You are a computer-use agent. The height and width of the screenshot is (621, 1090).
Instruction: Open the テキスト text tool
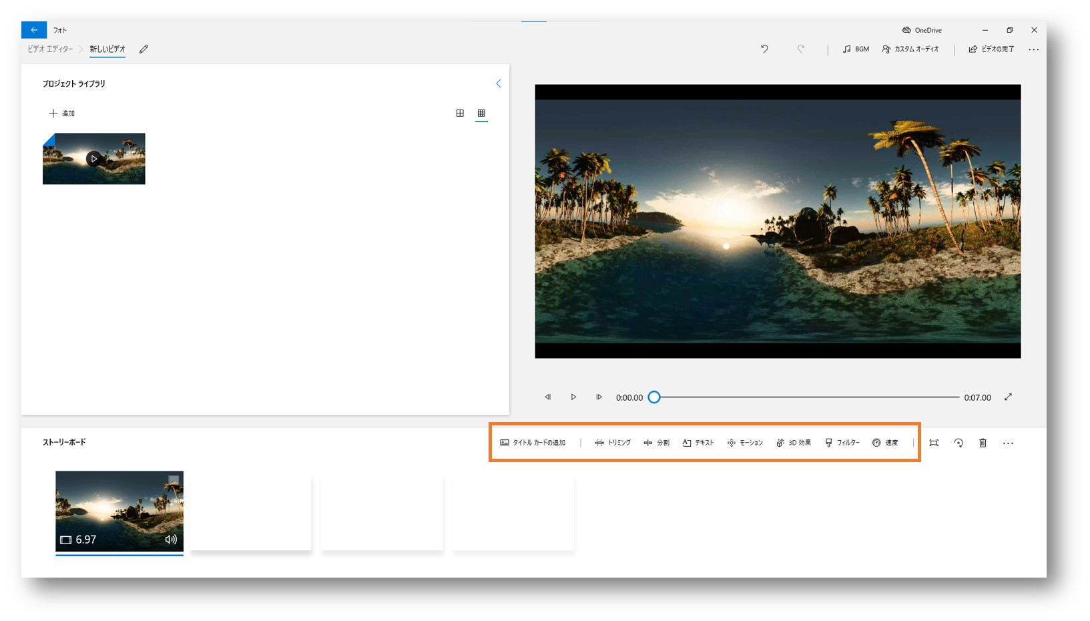click(698, 443)
